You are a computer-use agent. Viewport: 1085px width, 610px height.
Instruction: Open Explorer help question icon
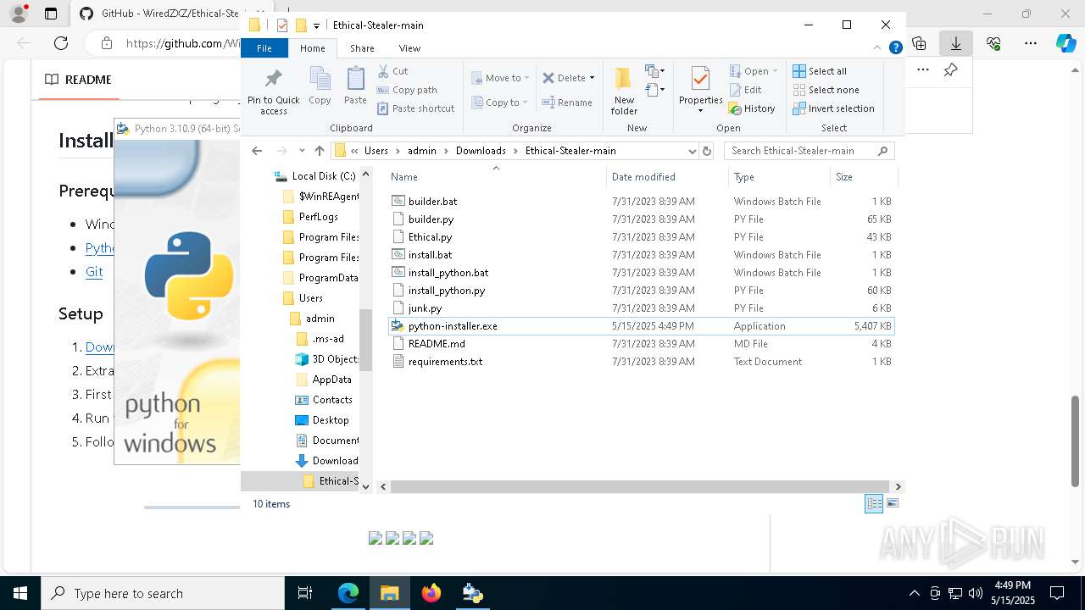pyautogui.click(x=895, y=48)
